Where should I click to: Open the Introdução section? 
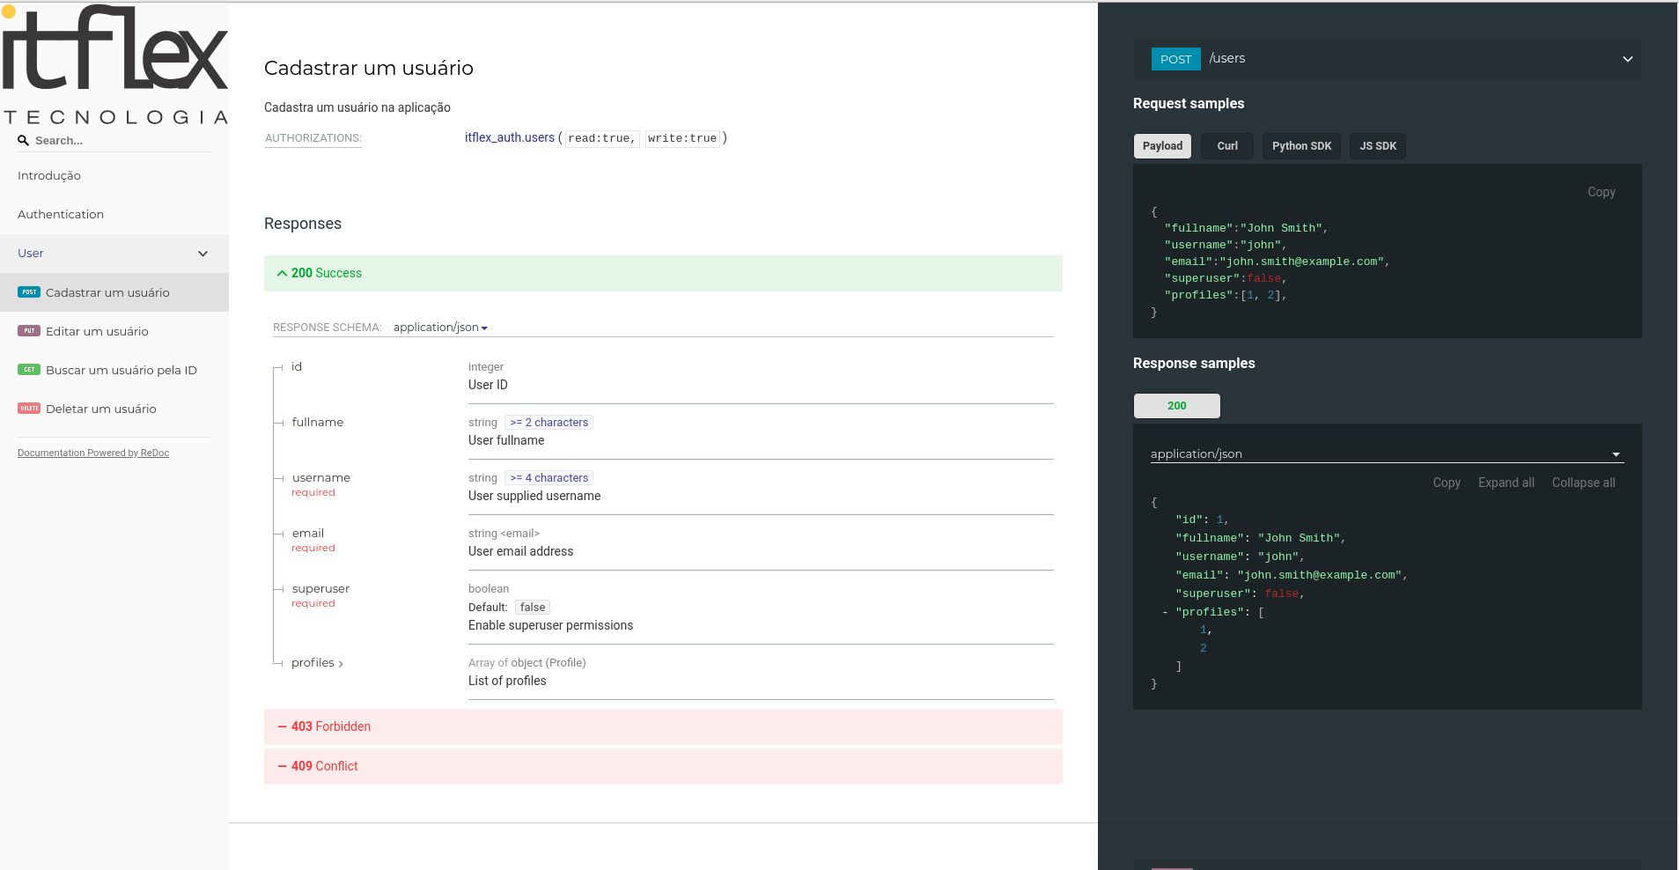coord(49,176)
